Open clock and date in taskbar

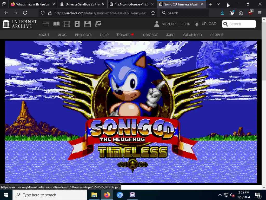(x=244, y=195)
